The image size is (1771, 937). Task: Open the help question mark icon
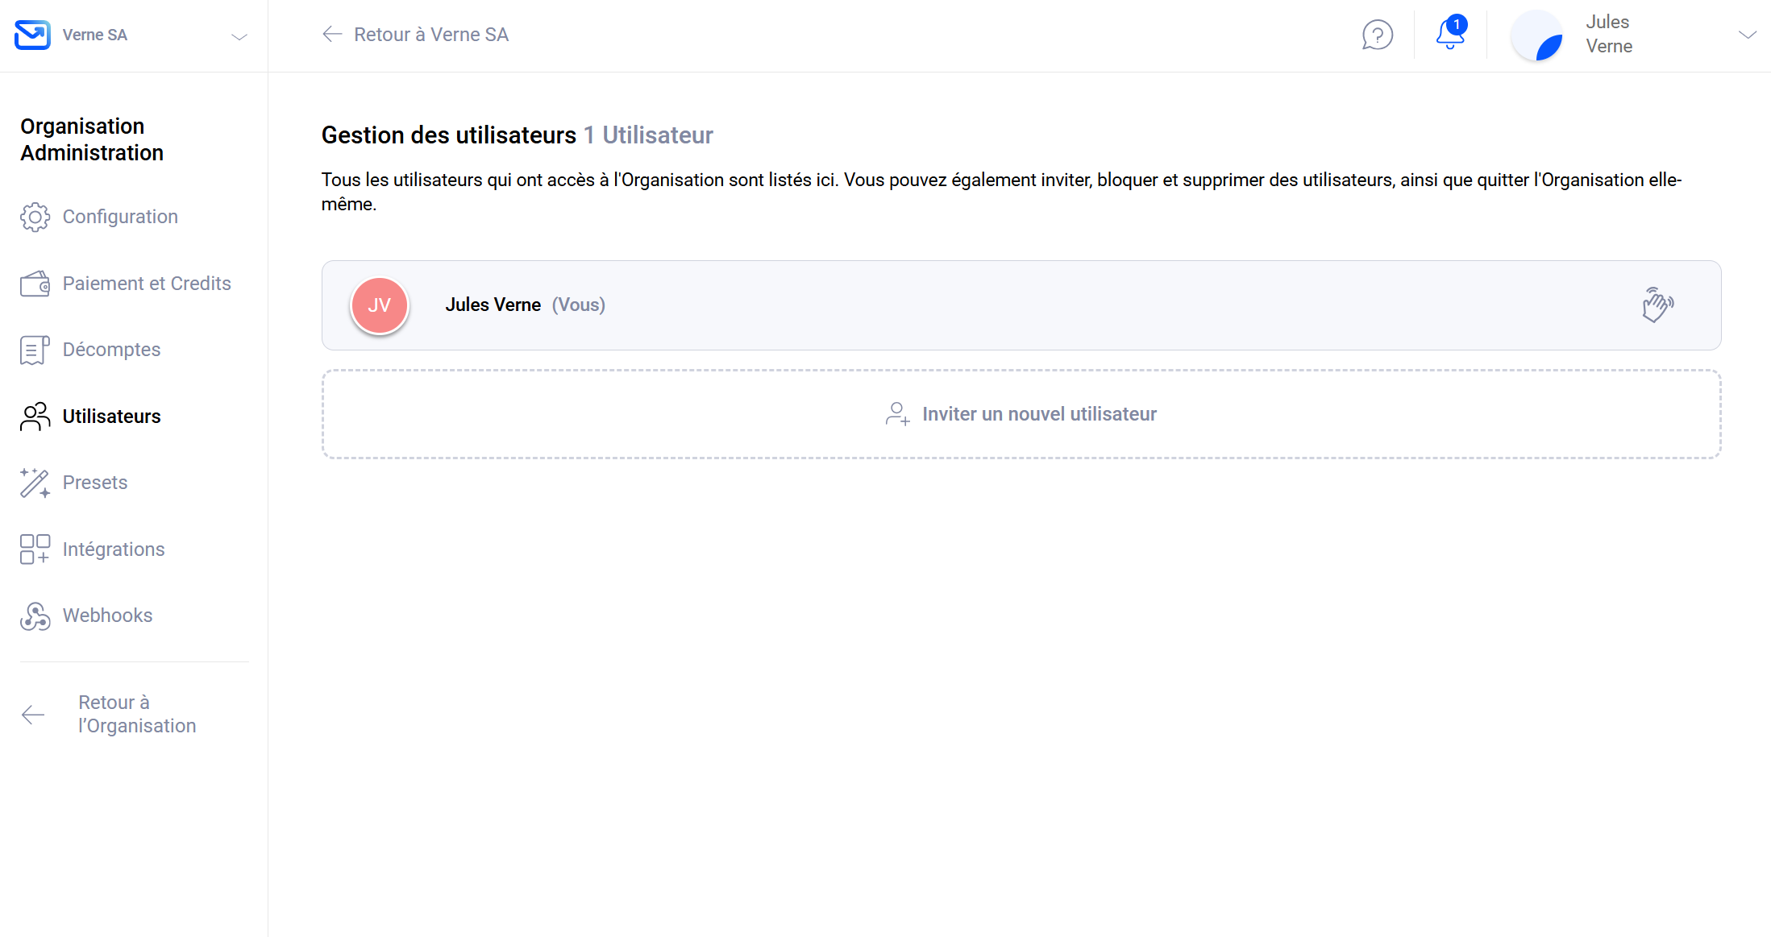click(x=1377, y=35)
